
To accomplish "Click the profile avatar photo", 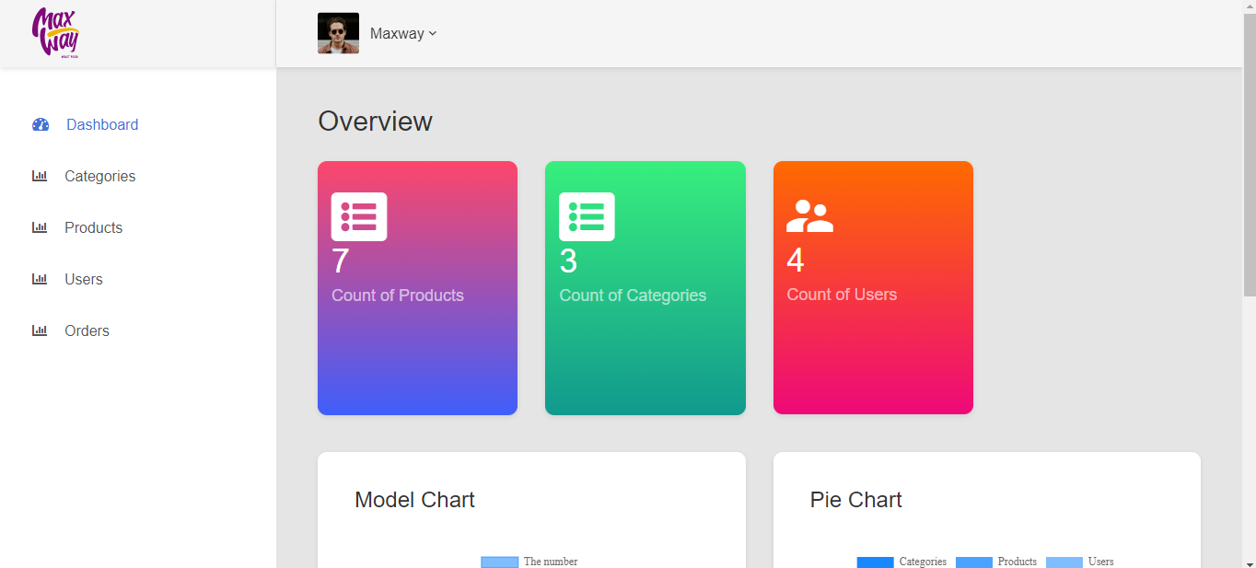I will click(338, 33).
